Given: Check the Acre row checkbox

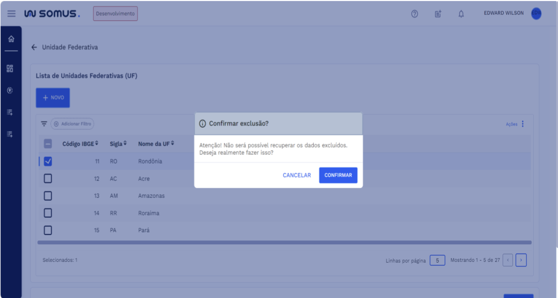Looking at the screenshot, I should 47,179.
